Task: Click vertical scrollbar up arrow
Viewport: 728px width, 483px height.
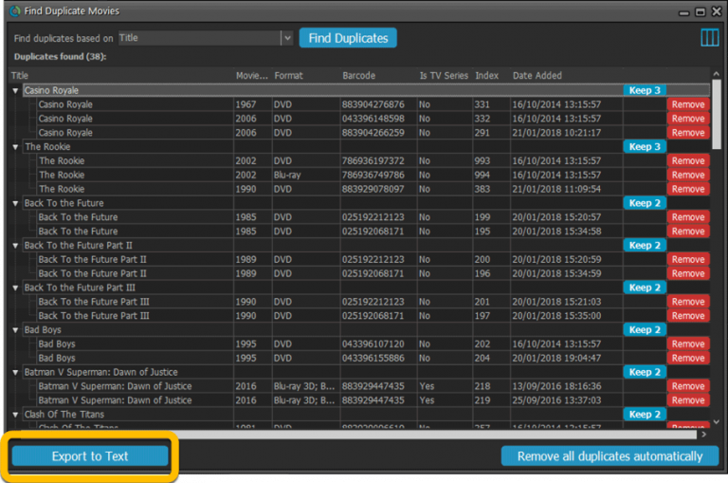Action: [x=717, y=74]
